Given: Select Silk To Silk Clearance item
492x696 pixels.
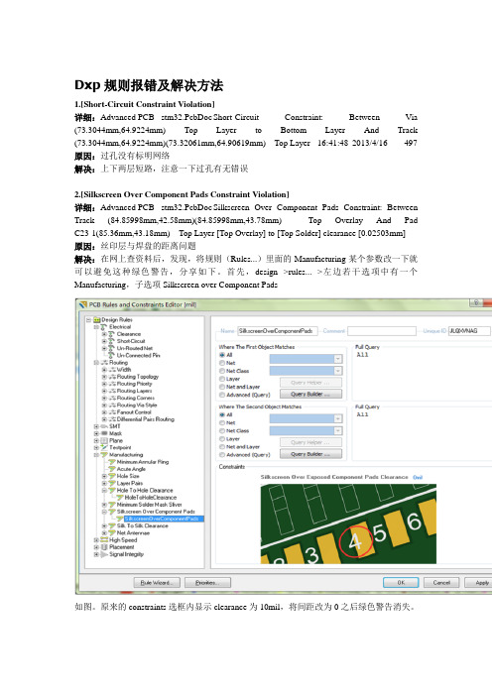Looking at the screenshot, I should click(142, 525).
